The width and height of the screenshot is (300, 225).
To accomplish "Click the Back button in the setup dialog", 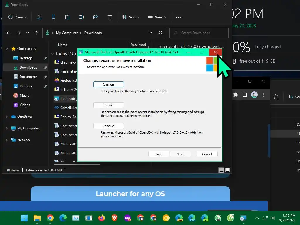I will pyautogui.click(x=158, y=154).
